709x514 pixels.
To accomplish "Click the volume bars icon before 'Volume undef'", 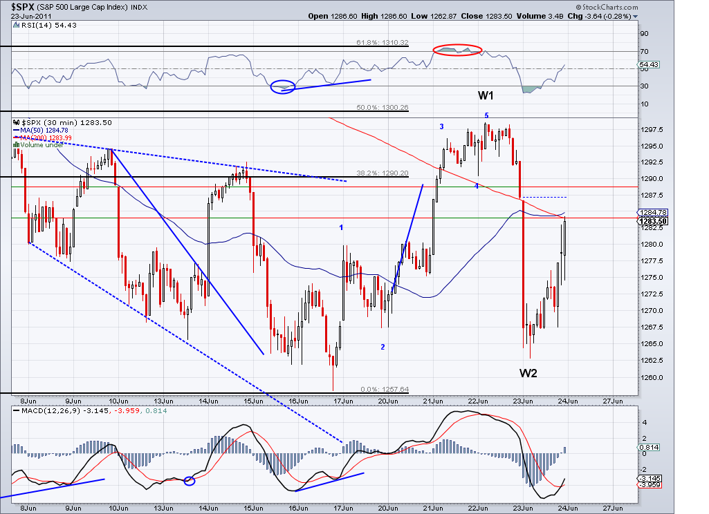I will [17, 145].
